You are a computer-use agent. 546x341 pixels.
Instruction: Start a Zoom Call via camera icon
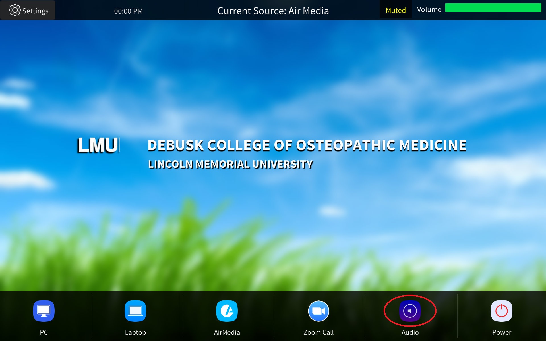(x=318, y=311)
